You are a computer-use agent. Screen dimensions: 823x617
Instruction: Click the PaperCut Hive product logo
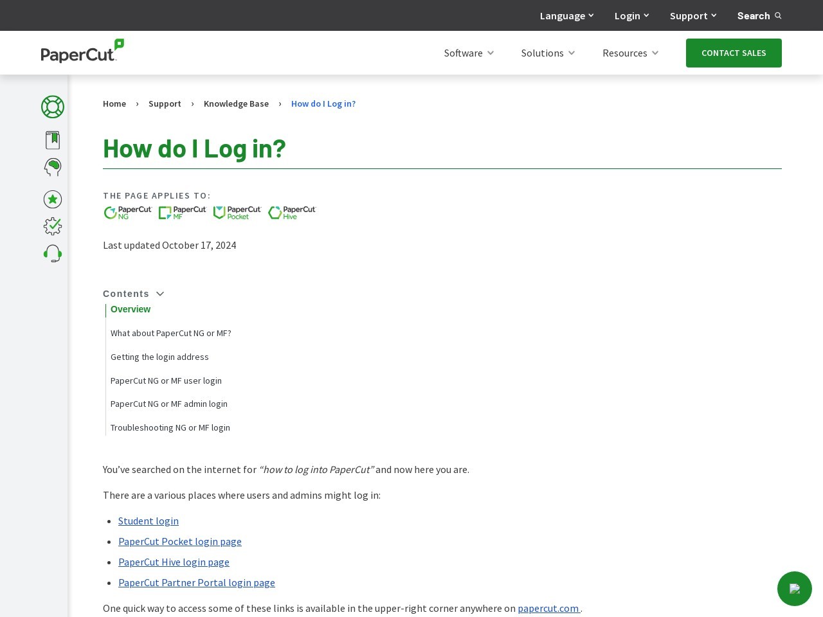[292, 213]
